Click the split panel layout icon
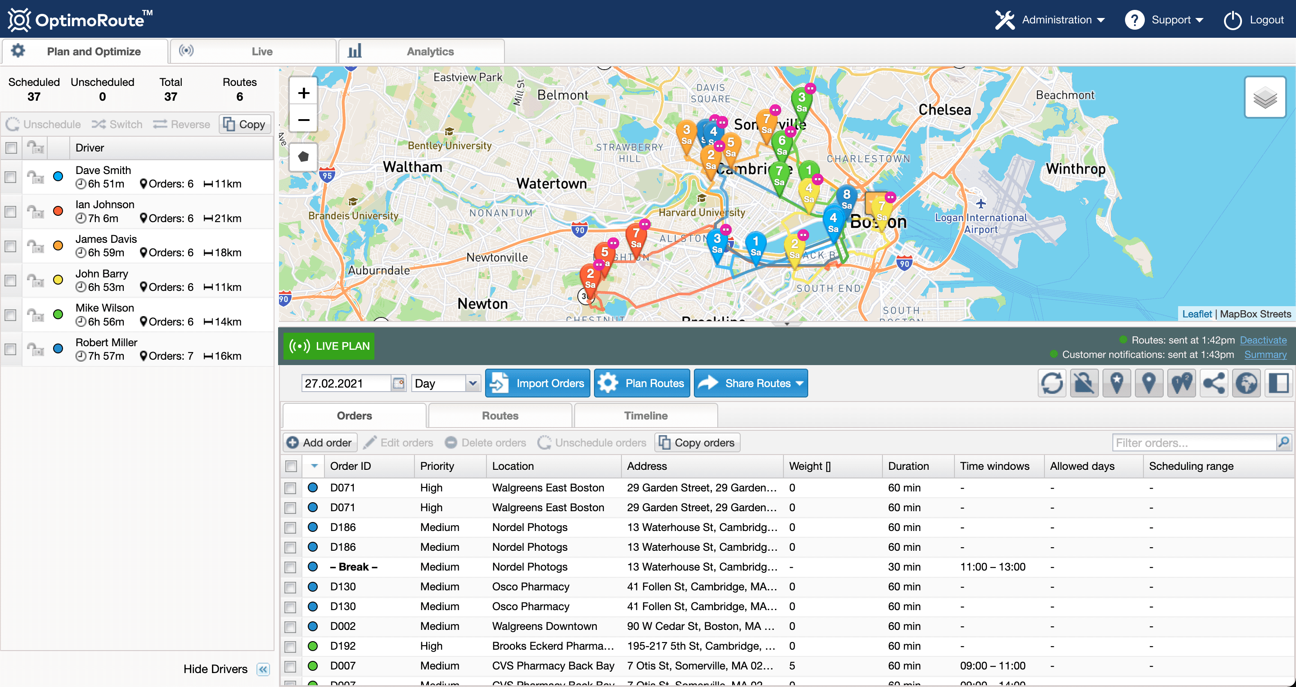 click(1278, 384)
